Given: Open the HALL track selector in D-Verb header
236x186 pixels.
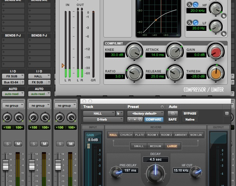Looking at the screenshot, I should tap(99, 113).
